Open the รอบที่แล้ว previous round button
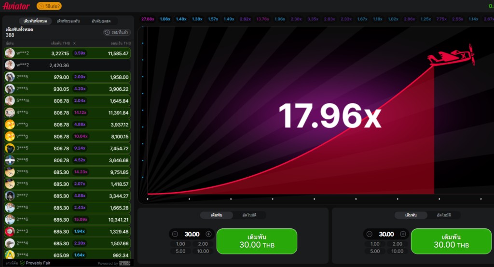The height and width of the screenshot is (267, 494). coord(117,32)
